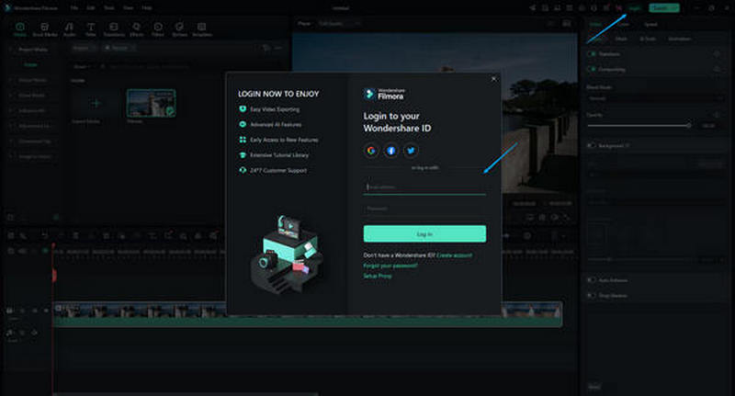This screenshot has width=735, height=396.
Task: Toggle the Auto Enhance switch
Action: [592, 280]
